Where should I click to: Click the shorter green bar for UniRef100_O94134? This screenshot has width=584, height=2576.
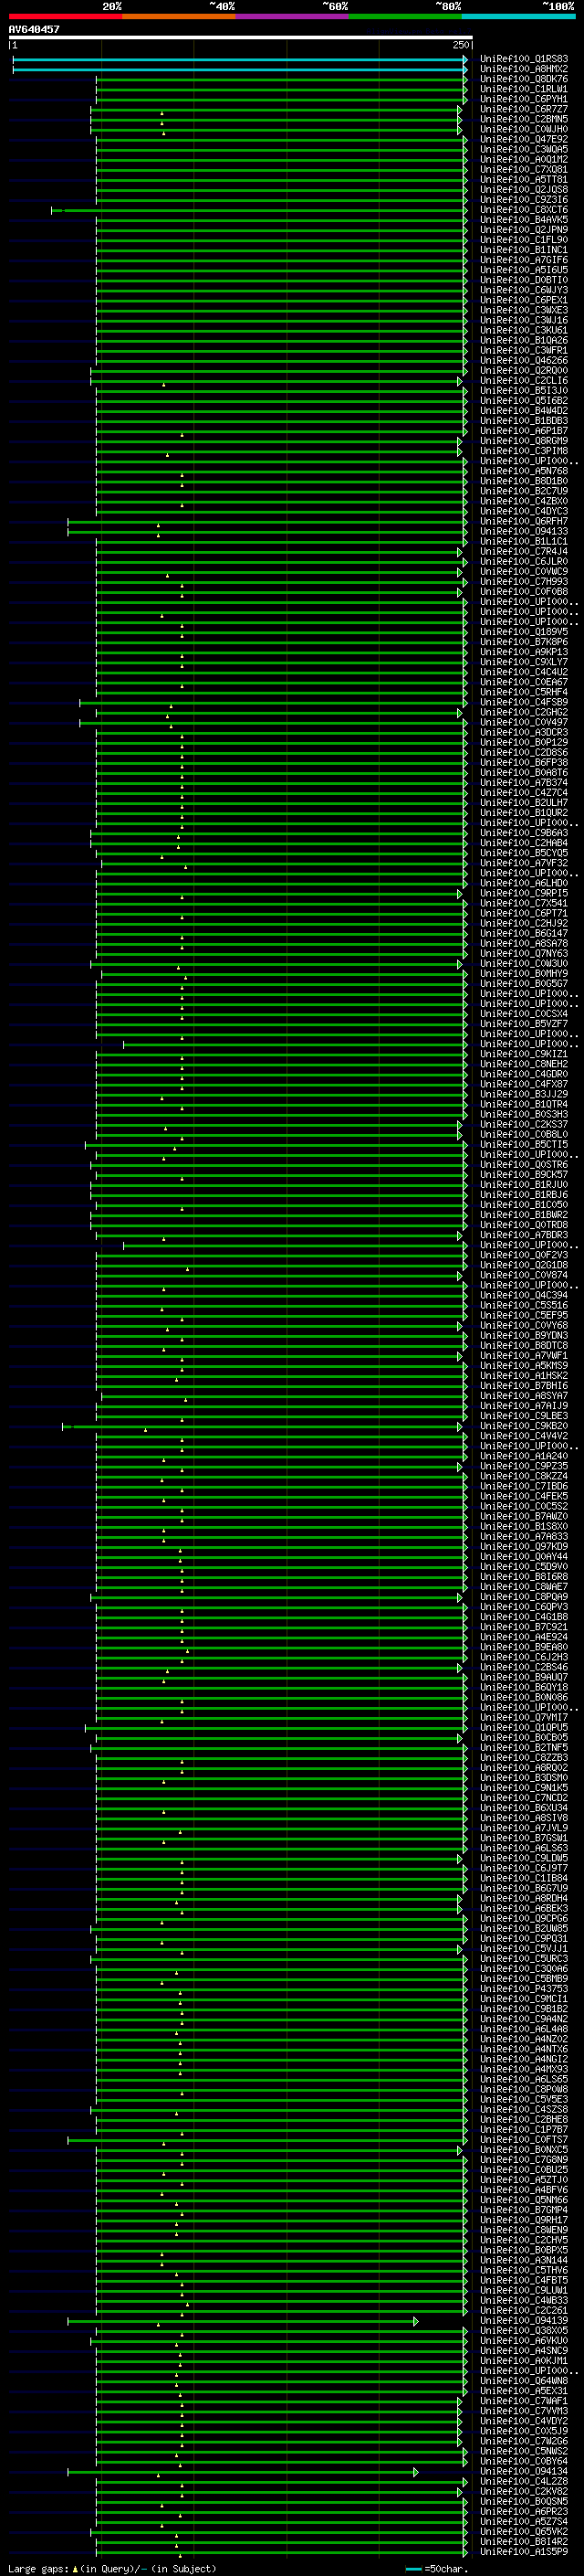click(243, 2472)
